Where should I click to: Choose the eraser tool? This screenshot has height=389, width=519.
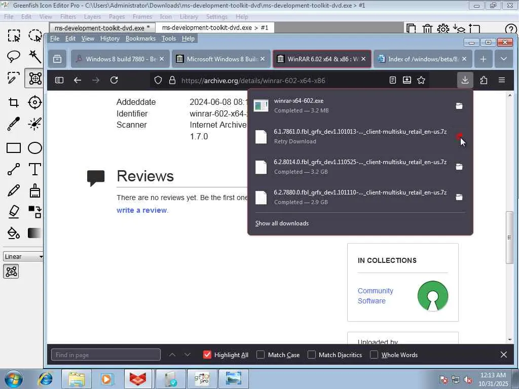[x=14, y=212]
